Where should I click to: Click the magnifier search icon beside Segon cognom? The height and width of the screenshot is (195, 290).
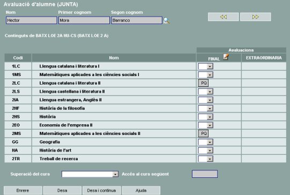(x=167, y=20)
